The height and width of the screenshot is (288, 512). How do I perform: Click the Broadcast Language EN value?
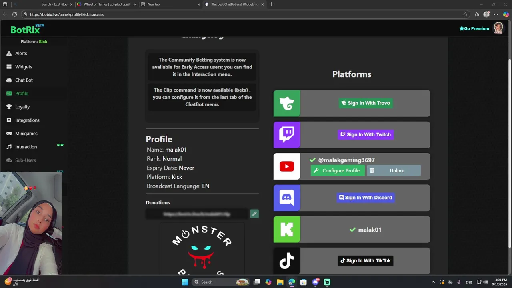pos(206,186)
